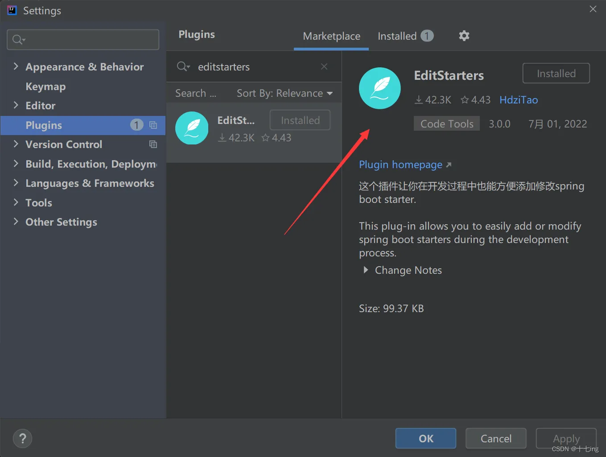
Task: Open the Sort By Relevance dropdown
Action: click(284, 93)
